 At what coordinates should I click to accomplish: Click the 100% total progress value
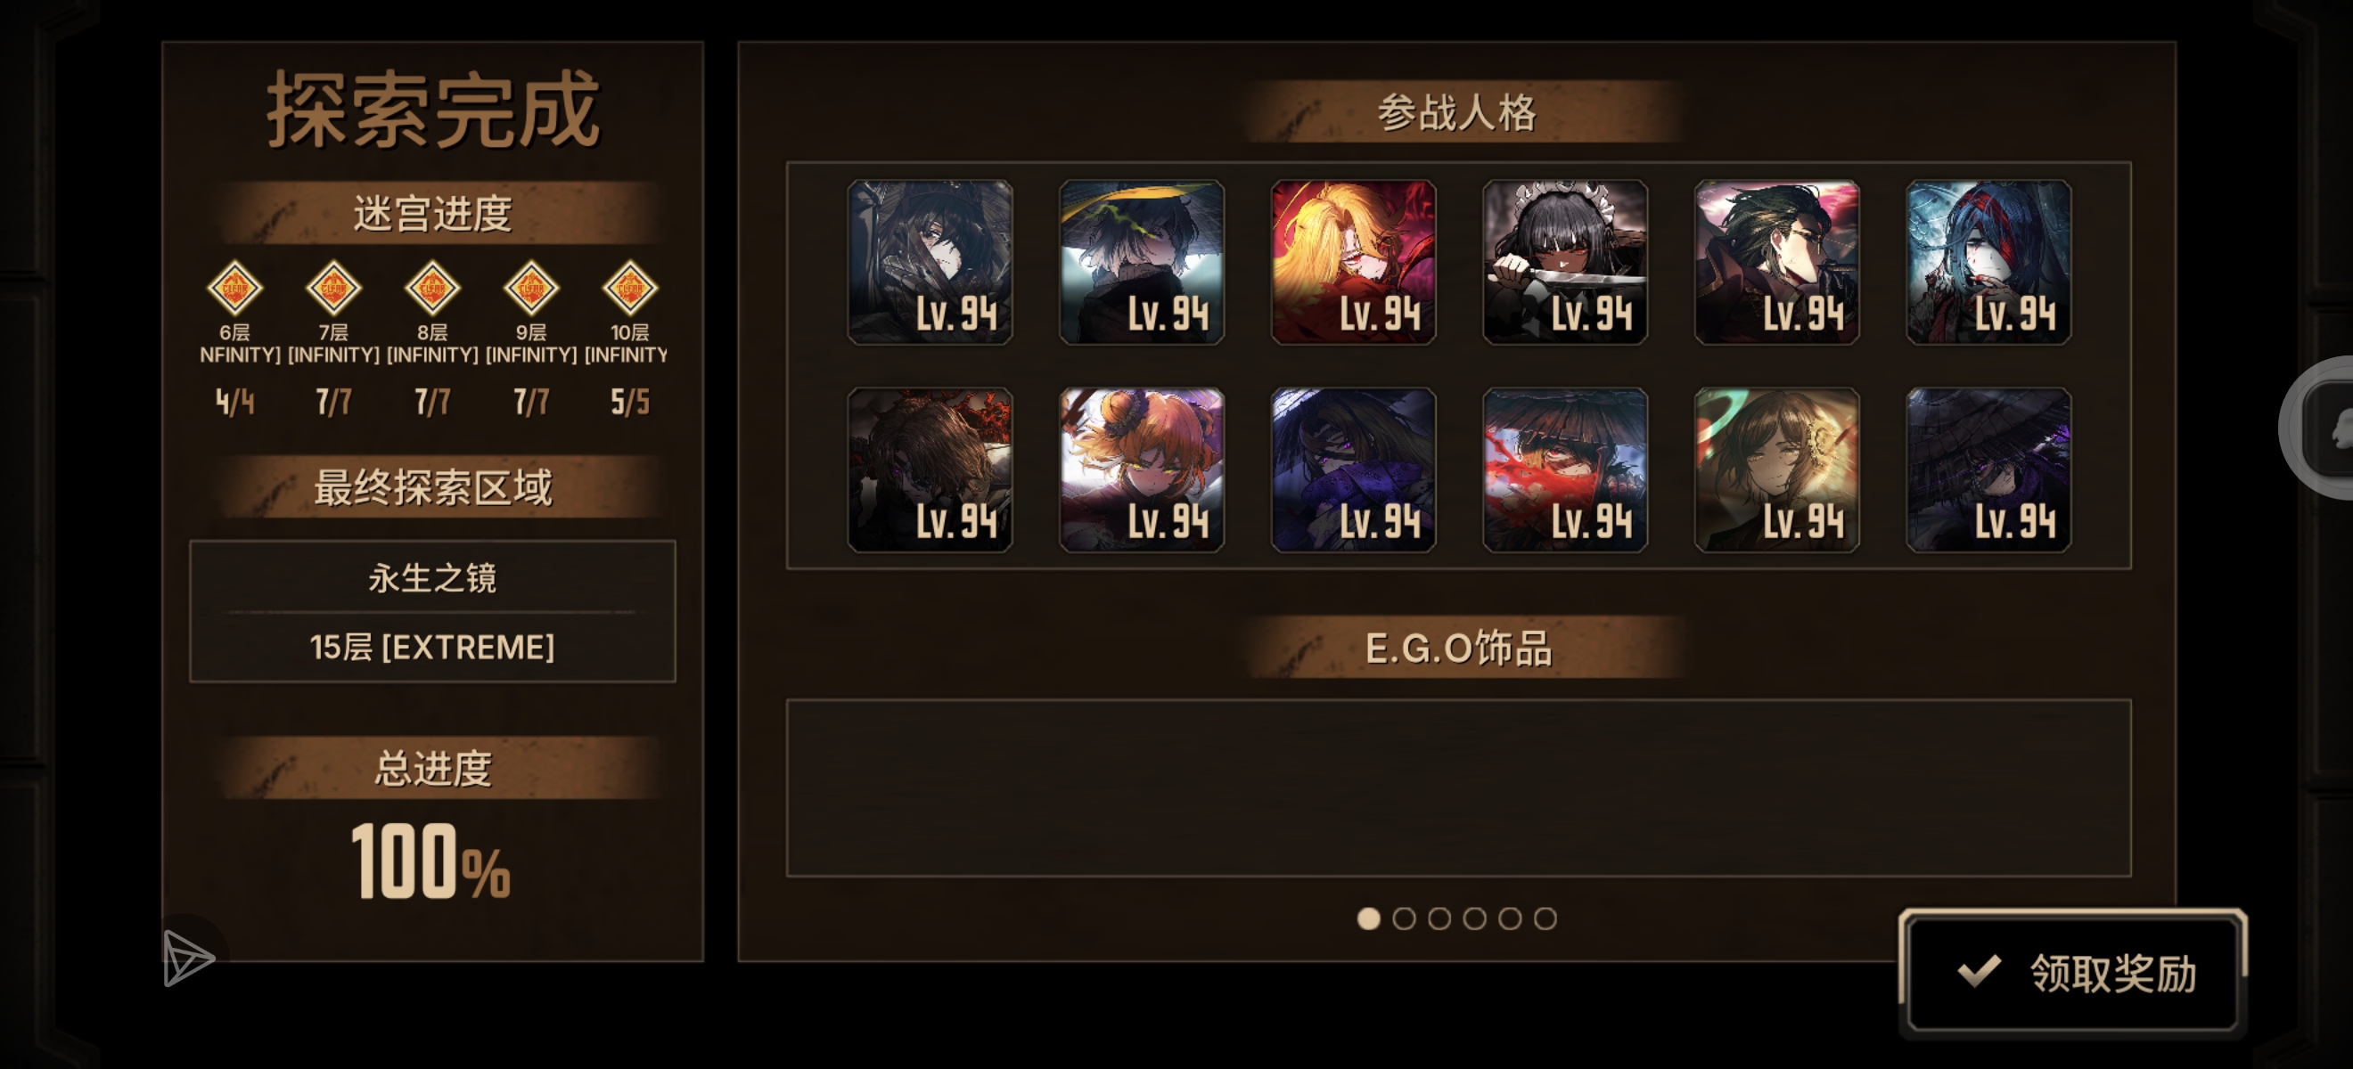pyautogui.click(x=430, y=861)
